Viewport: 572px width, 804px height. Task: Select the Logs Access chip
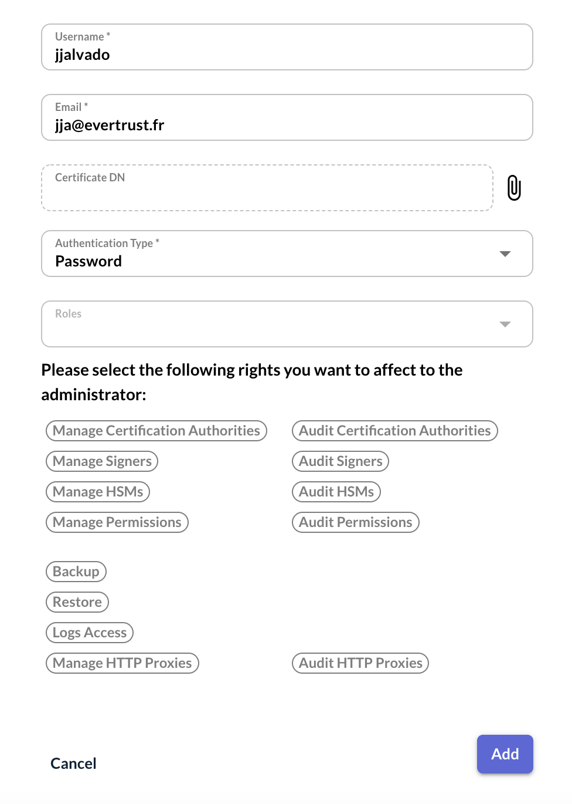coord(89,633)
